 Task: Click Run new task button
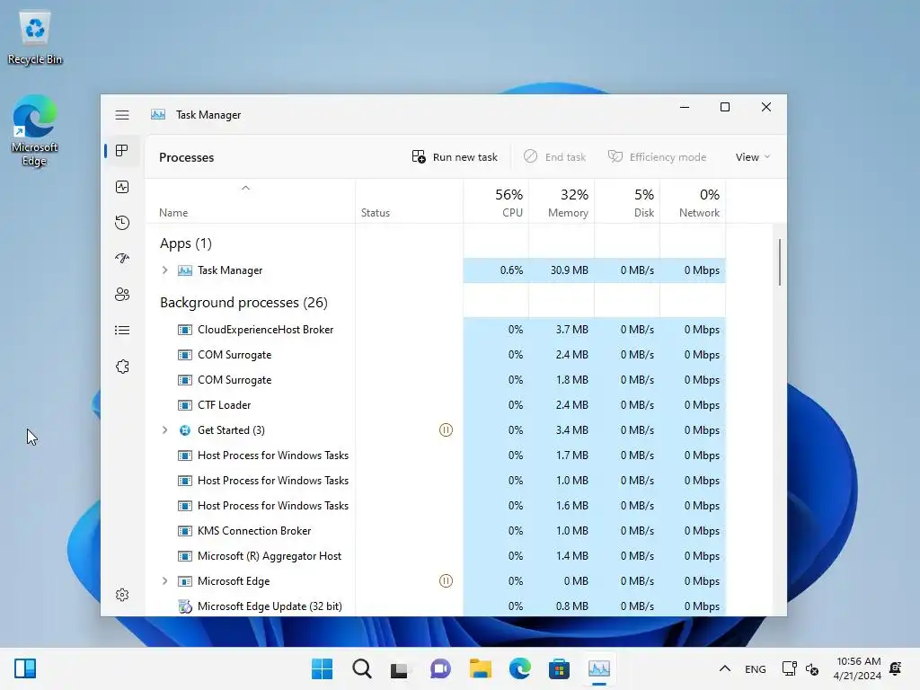click(455, 156)
